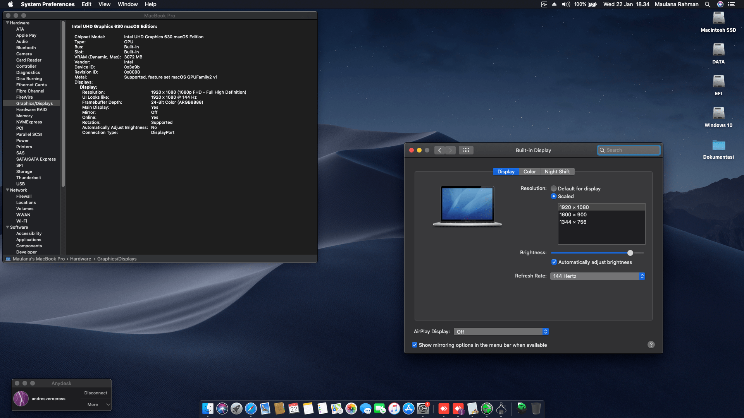Image resolution: width=744 pixels, height=418 pixels.
Task: Open Launchpad from the Dock
Action: tap(236, 409)
